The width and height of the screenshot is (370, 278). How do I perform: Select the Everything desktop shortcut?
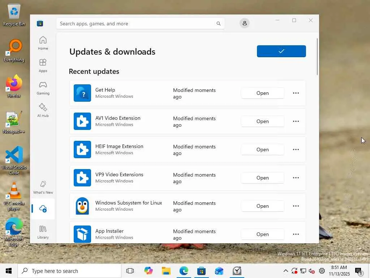pos(14,51)
